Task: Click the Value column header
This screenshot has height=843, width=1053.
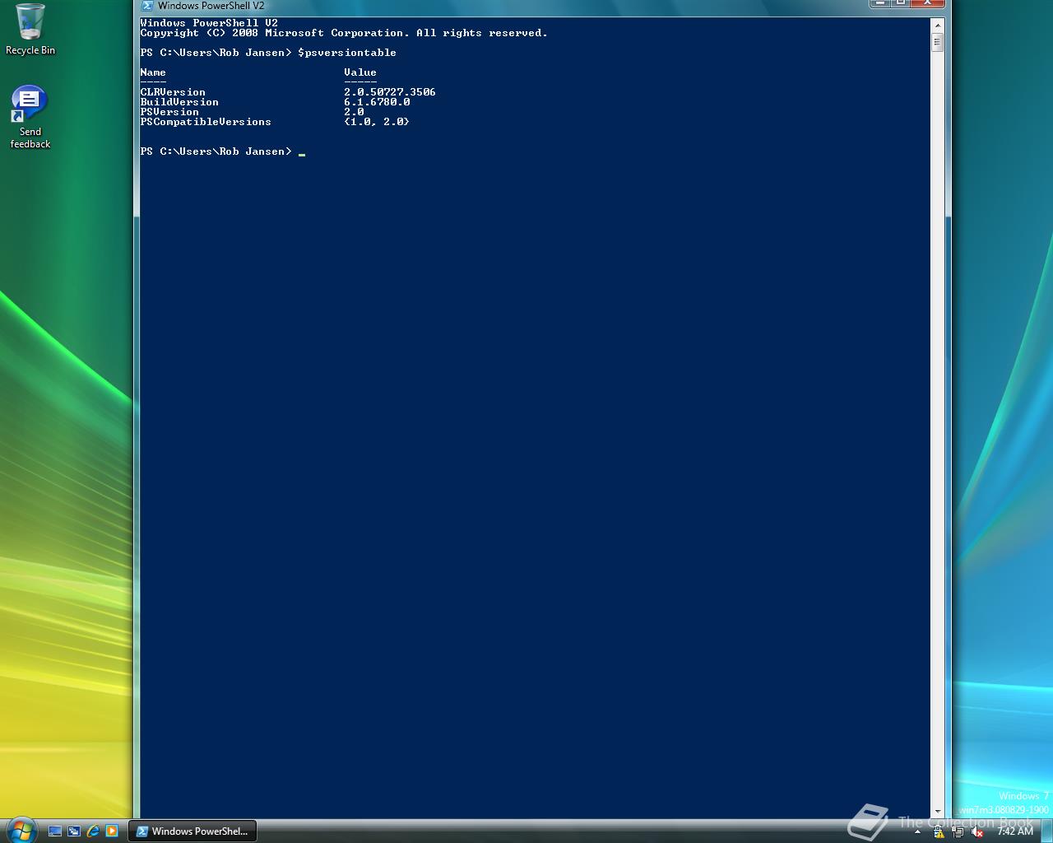Action: coord(360,72)
